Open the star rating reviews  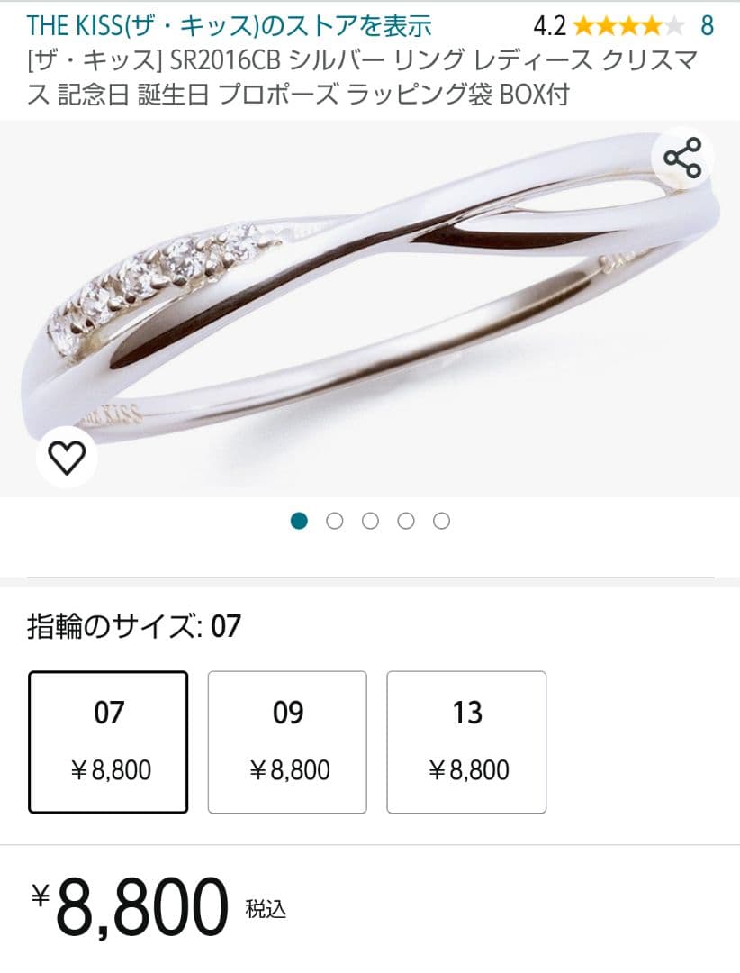point(628,26)
